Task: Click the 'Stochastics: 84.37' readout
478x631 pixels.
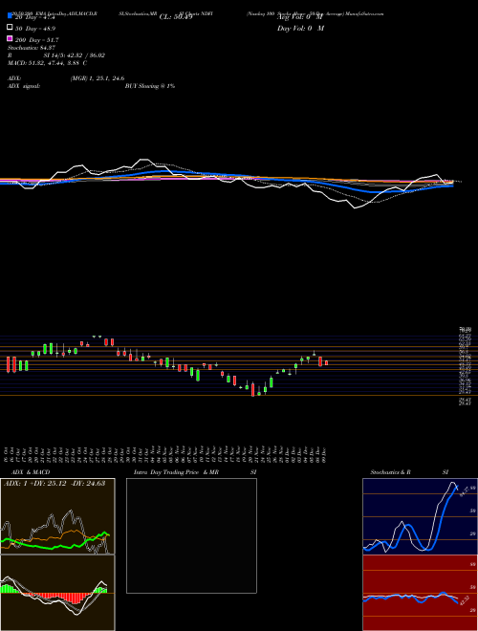Action: (32, 48)
